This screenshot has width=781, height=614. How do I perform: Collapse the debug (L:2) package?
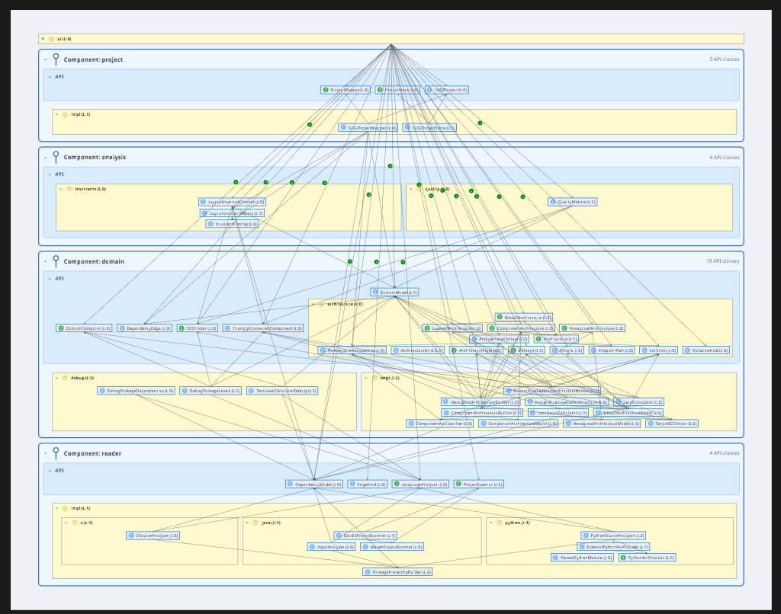56,378
